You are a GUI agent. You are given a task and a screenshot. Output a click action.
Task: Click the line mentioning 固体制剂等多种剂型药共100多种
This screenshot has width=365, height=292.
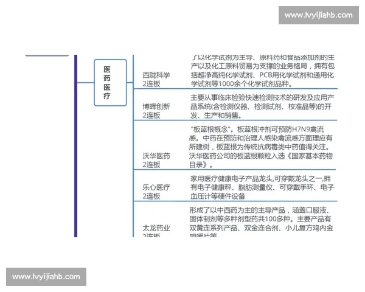point(260,219)
